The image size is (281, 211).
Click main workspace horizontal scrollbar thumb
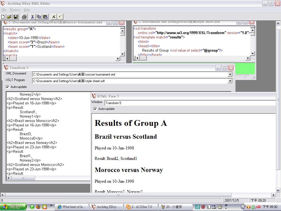[118, 195]
